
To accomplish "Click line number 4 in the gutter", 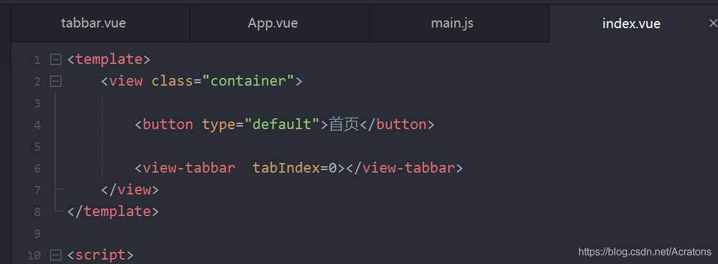I will [x=37, y=125].
